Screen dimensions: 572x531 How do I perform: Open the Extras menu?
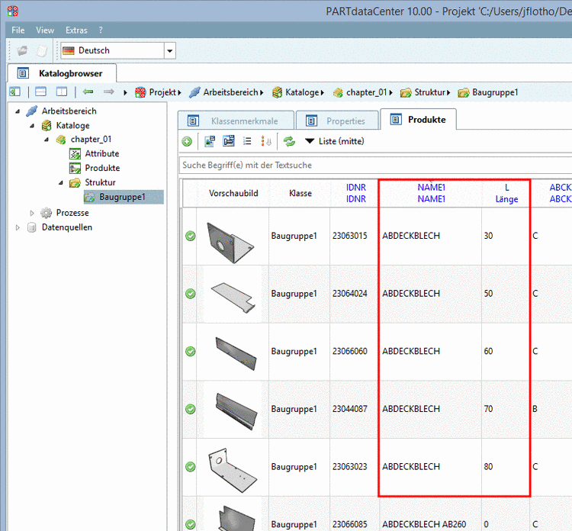[76, 31]
